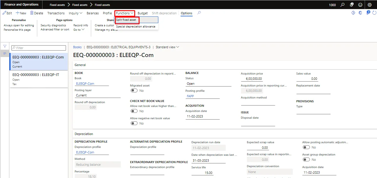377x178 pixels.
Task: Select Special depreciation allowance menu item
Action: pos(136,27)
